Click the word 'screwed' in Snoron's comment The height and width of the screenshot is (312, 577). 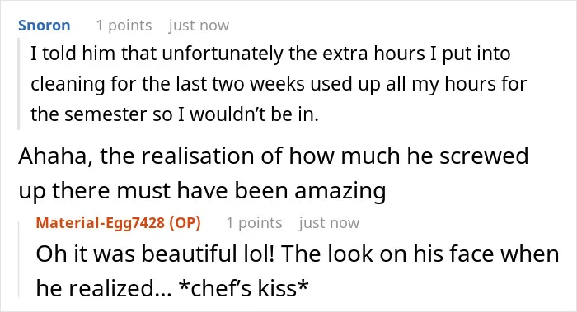click(485, 156)
